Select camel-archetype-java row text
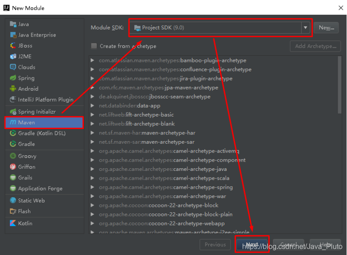This screenshot has width=347, height=255. coord(163,169)
